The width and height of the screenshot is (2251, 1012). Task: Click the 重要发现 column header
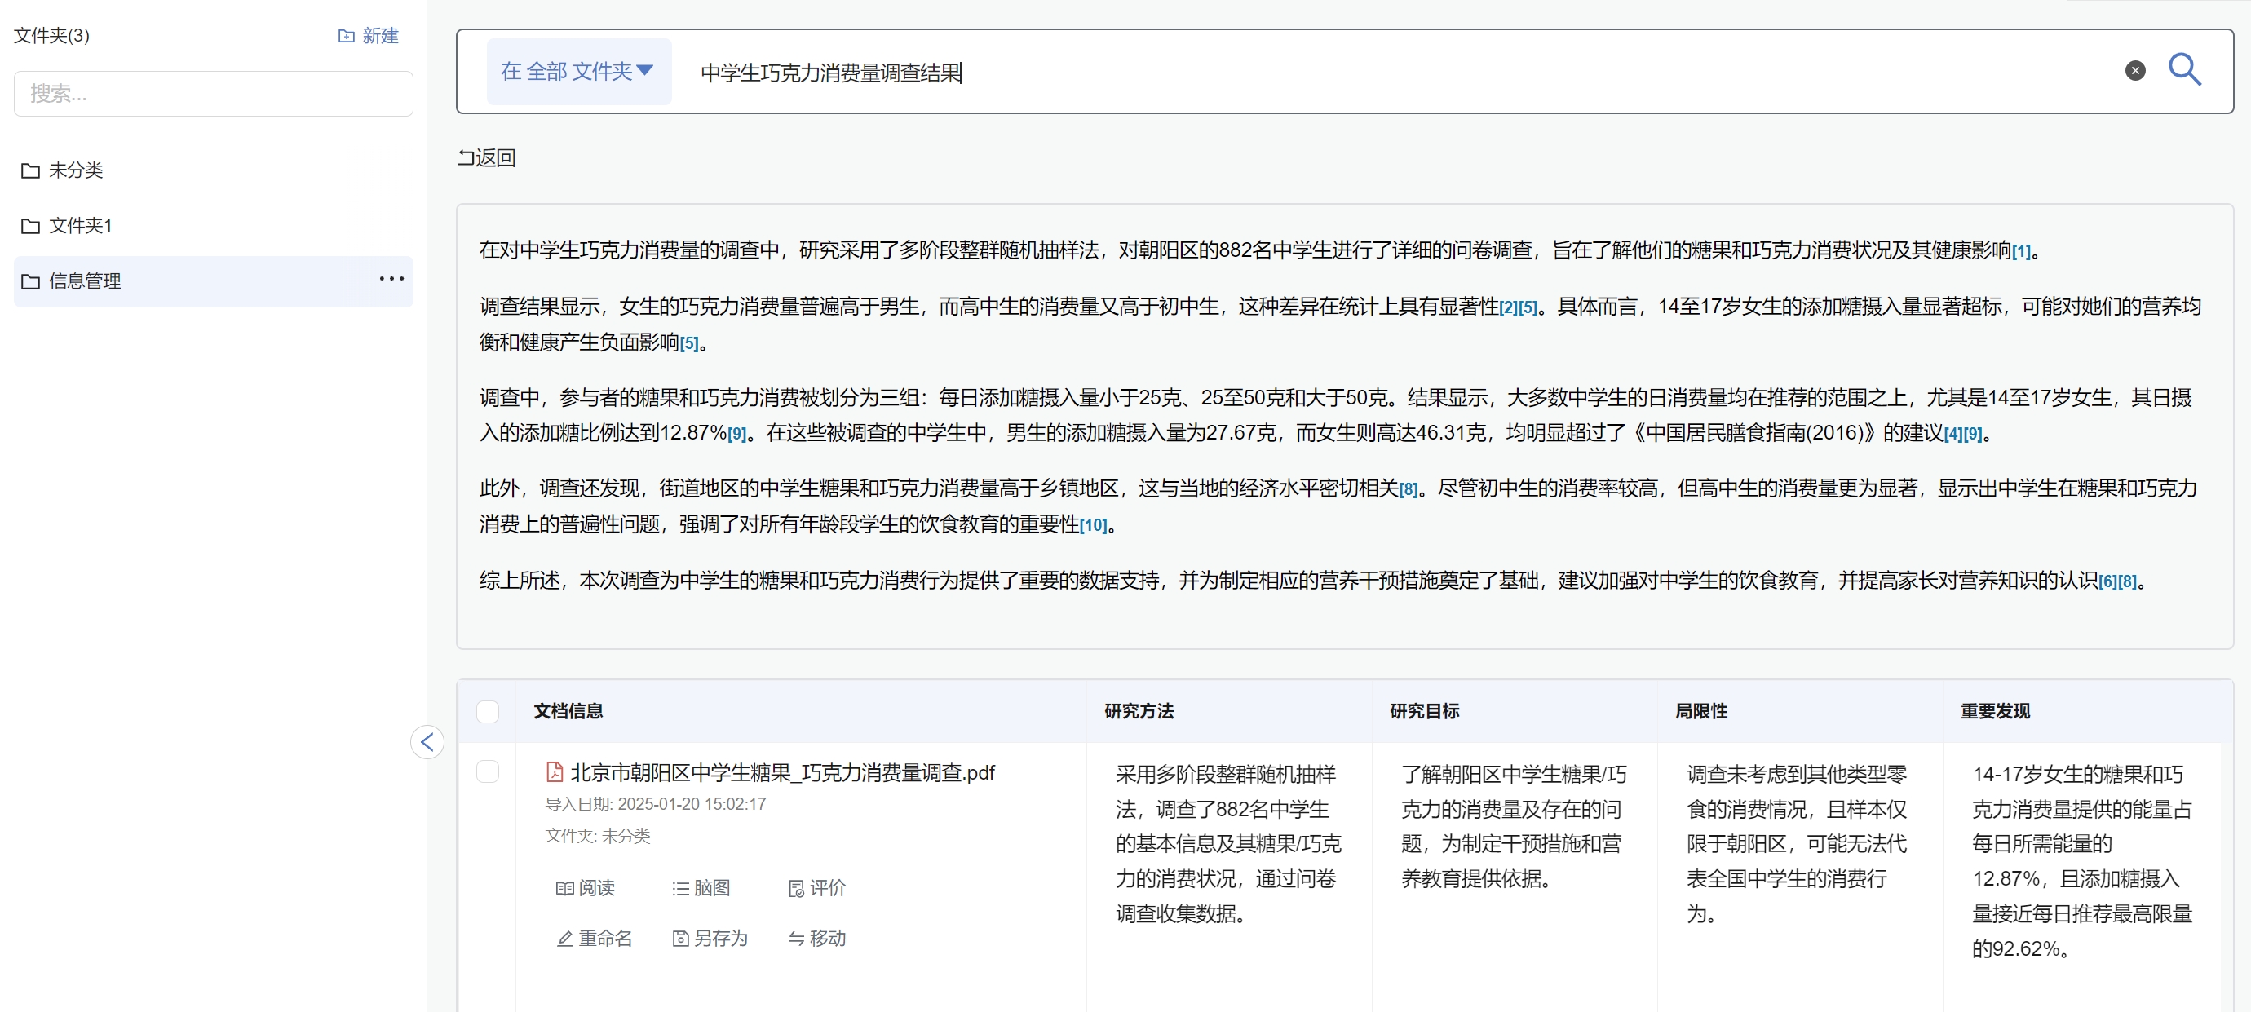click(1995, 711)
